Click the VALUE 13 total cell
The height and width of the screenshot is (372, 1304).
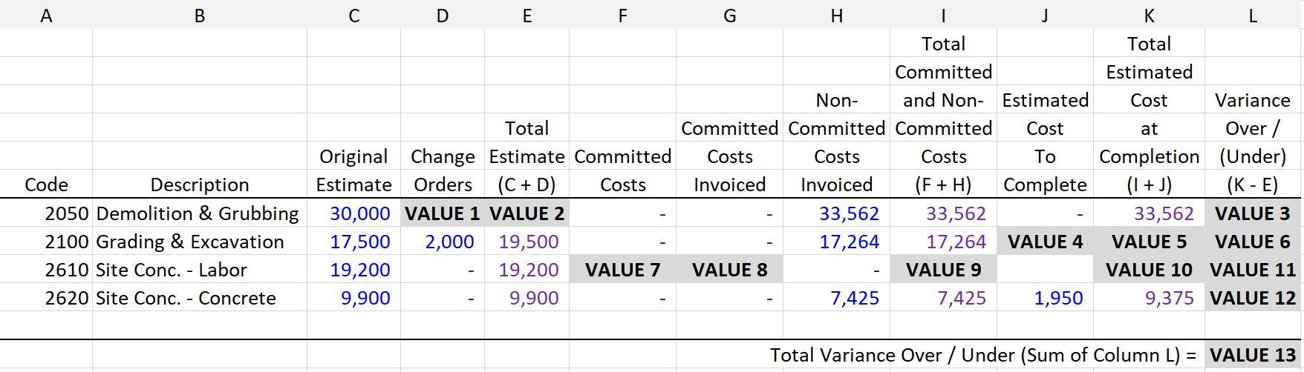(x=1254, y=355)
